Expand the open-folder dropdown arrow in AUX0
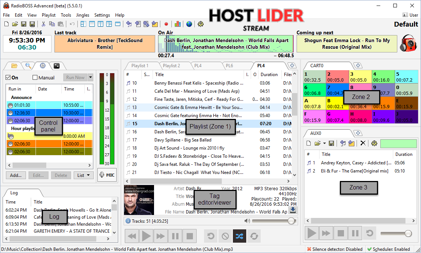421x253 pixels. click(x=324, y=143)
